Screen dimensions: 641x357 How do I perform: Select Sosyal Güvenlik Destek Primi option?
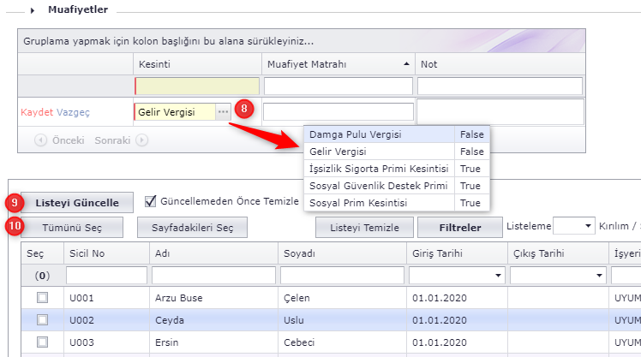coord(379,186)
